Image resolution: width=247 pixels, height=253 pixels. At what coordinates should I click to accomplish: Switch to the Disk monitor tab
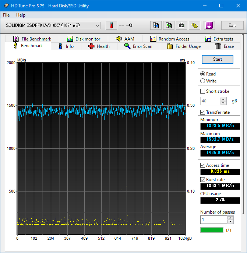pyautogui.click(x=84, y=39)
